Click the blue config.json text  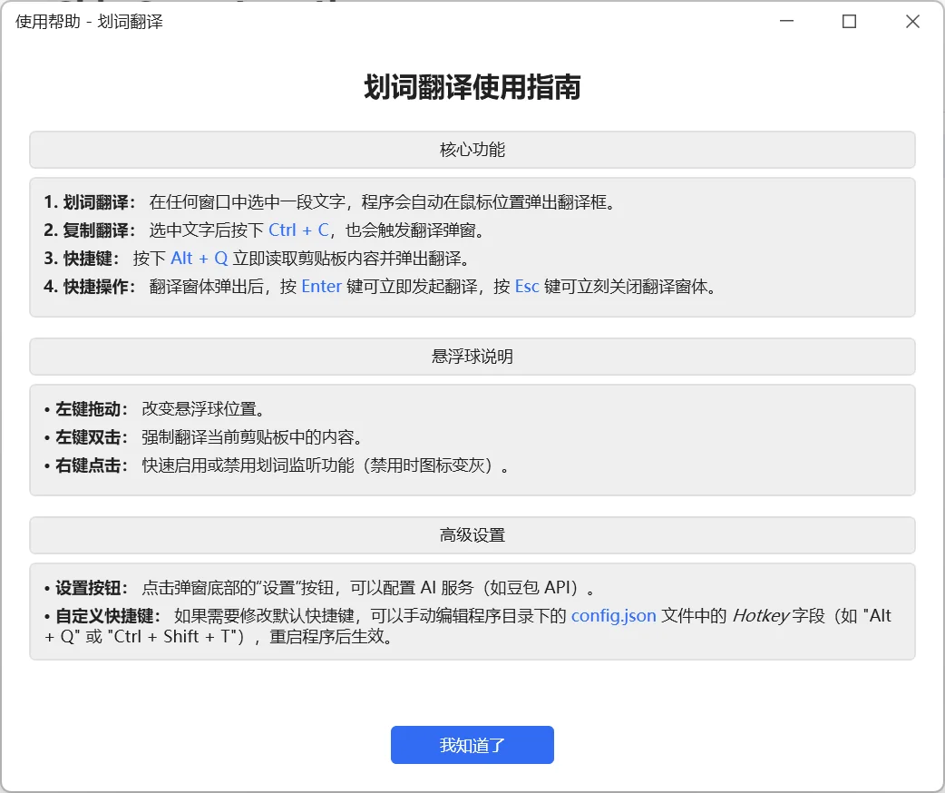pos(614,616)
